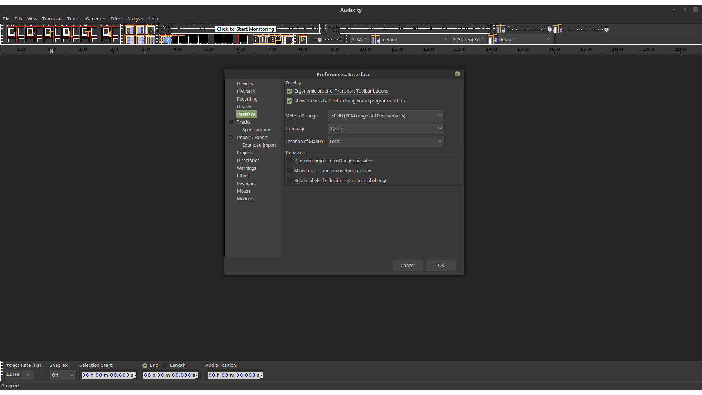Click the speaker icon beside playback volume slider
The height and width of the screenshot is (395, 702).
[x=558, y=29]
